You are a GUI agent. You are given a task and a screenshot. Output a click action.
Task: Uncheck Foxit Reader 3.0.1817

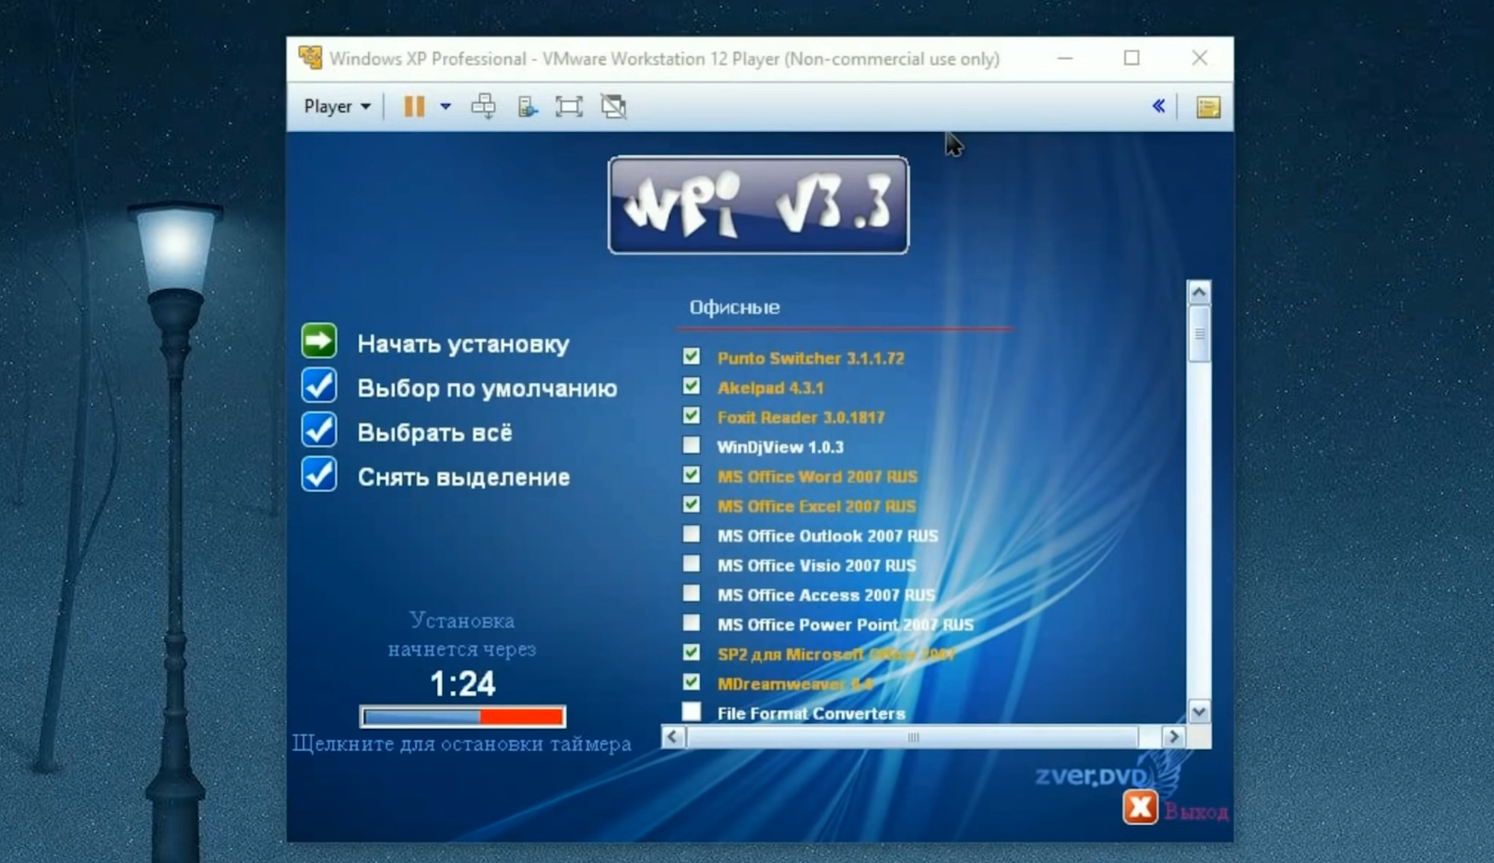[691, 415]
